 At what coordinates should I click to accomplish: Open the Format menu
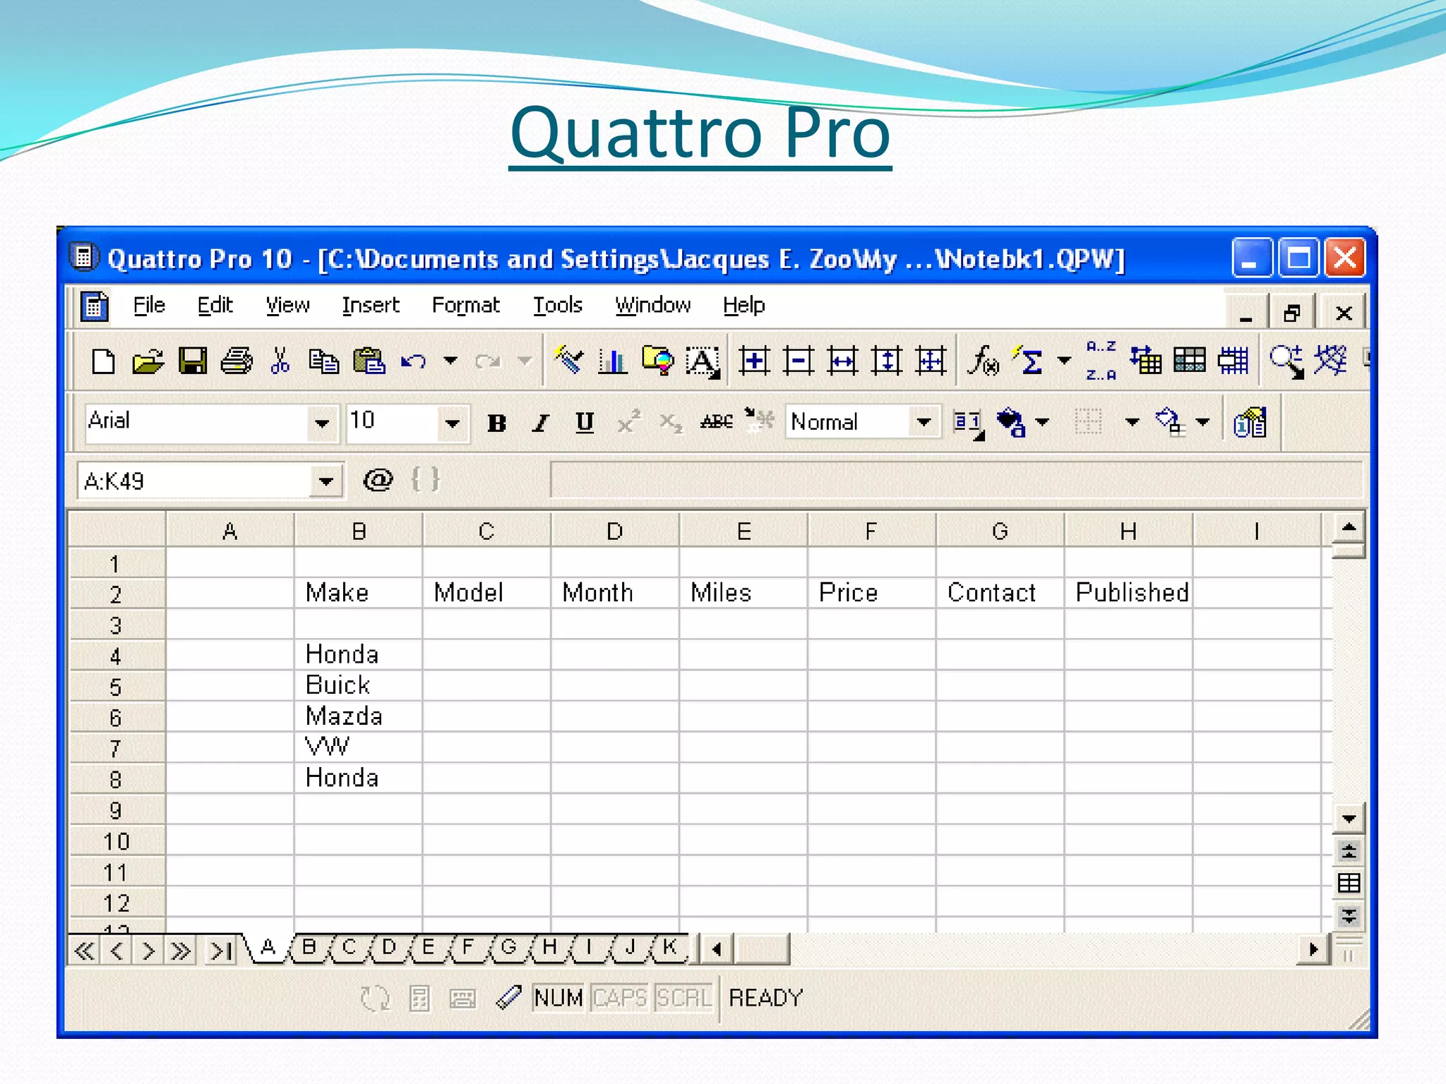click(x=465, y=305)
